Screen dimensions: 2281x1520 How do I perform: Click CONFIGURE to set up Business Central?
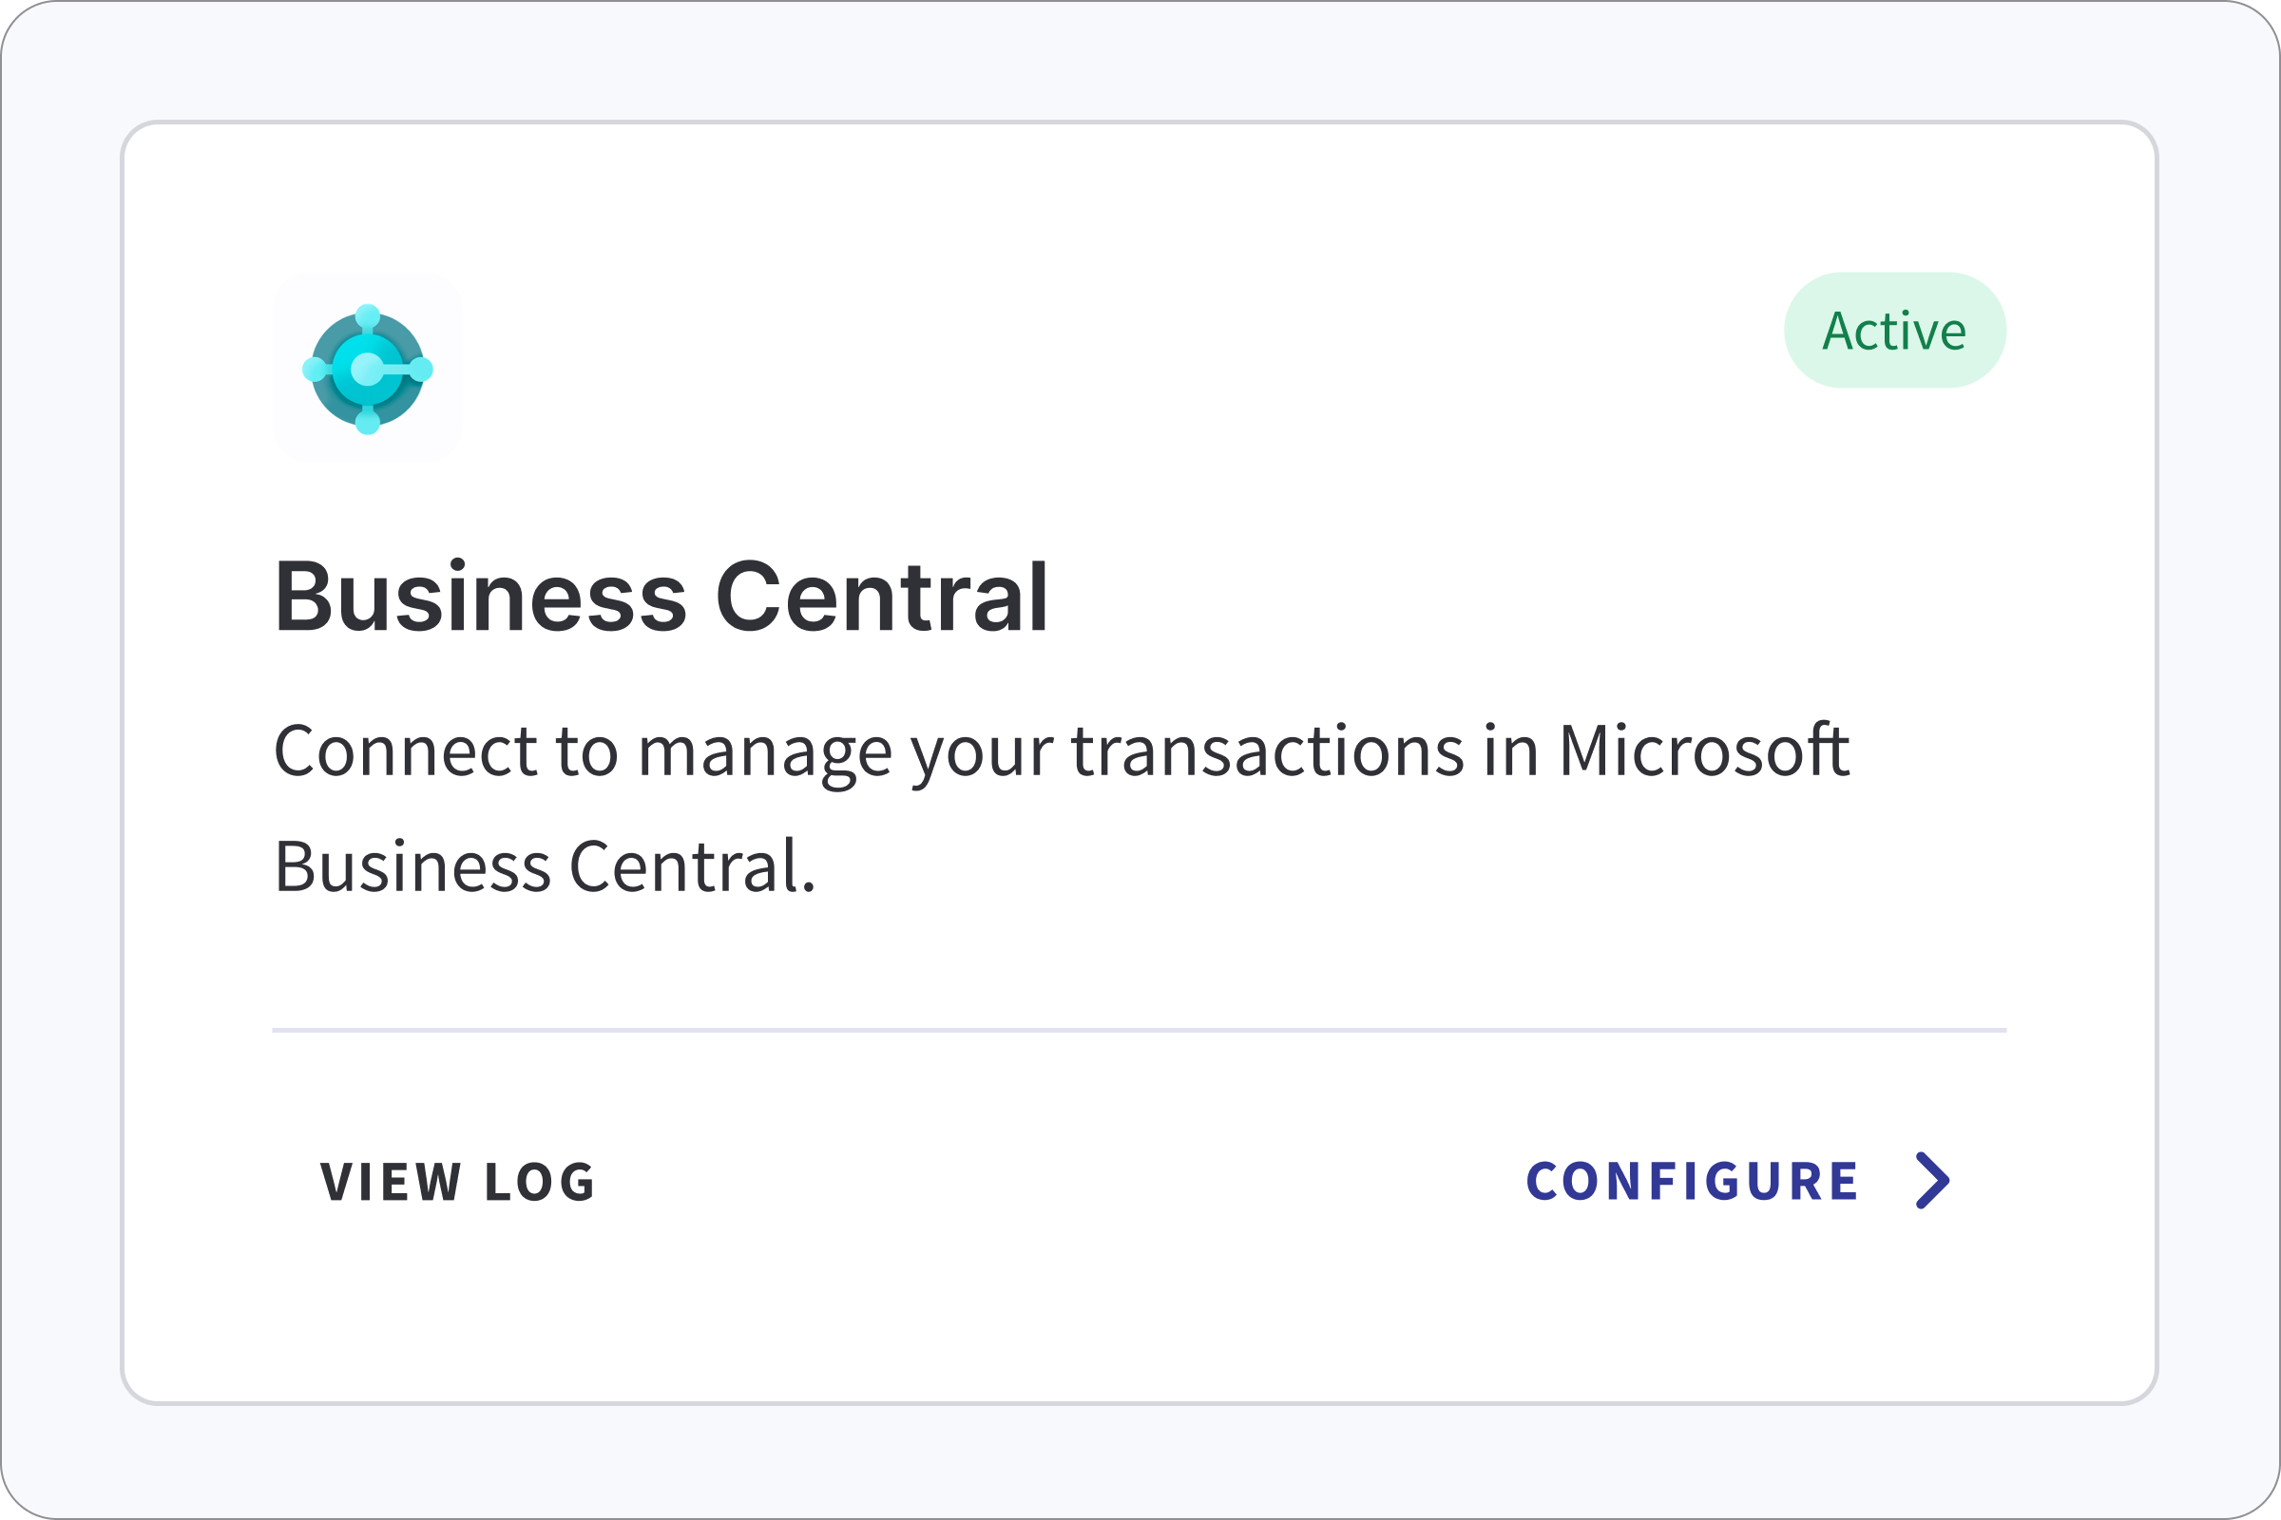coord(1693,1181)
